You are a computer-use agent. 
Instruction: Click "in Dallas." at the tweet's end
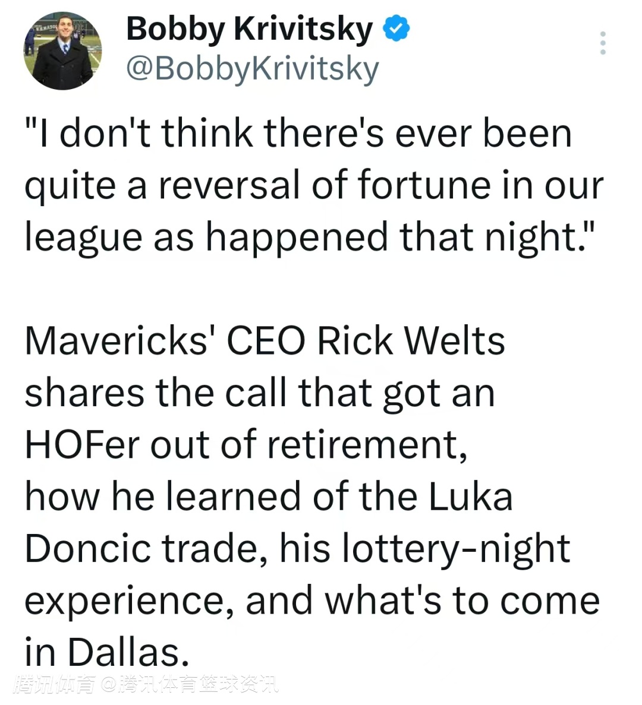click(106, 652)
